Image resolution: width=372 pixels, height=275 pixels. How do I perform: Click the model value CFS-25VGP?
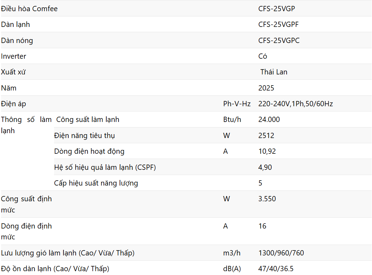276,9
